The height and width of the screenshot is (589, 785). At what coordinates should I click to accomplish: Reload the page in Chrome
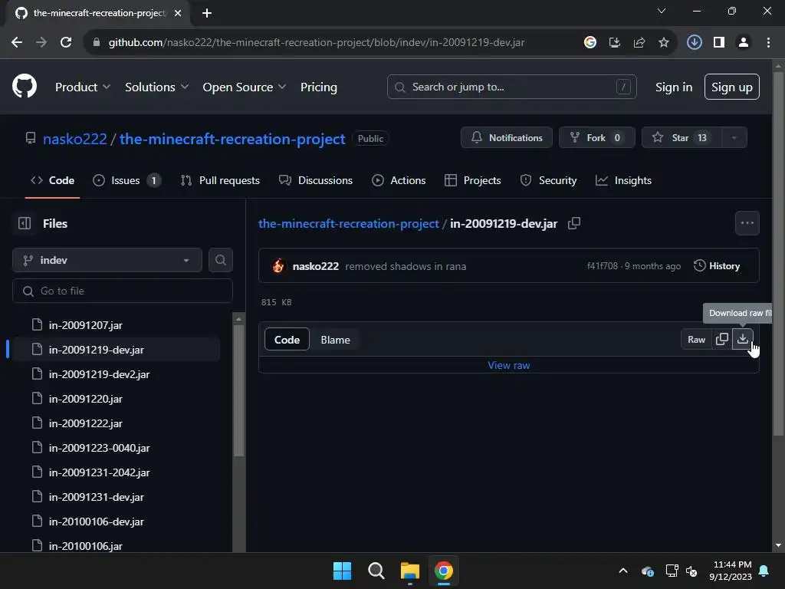tap(66, 42)
